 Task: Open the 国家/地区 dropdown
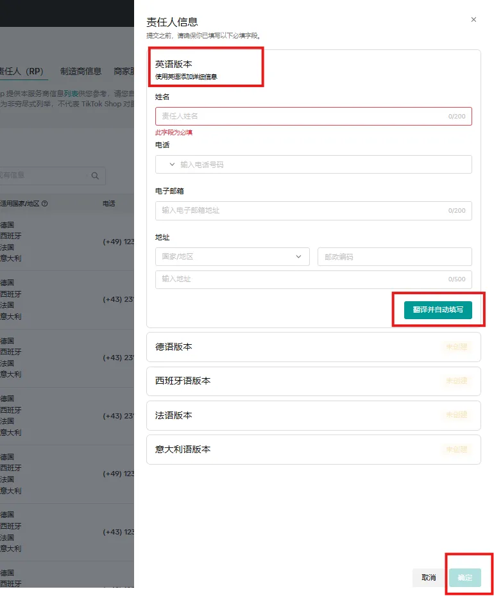[232, 256]
